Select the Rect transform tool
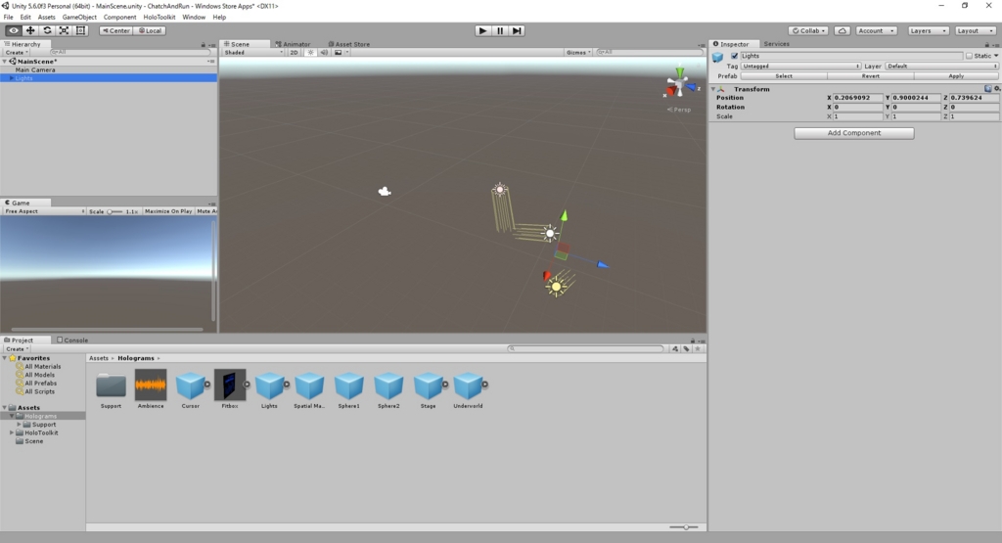 [x=80, y=30]
